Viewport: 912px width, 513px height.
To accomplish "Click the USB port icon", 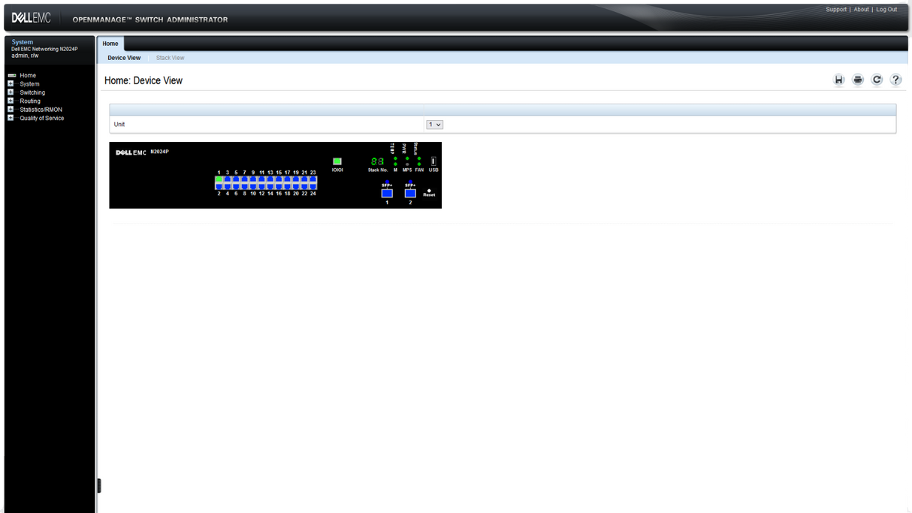I will tap(433, 161).
